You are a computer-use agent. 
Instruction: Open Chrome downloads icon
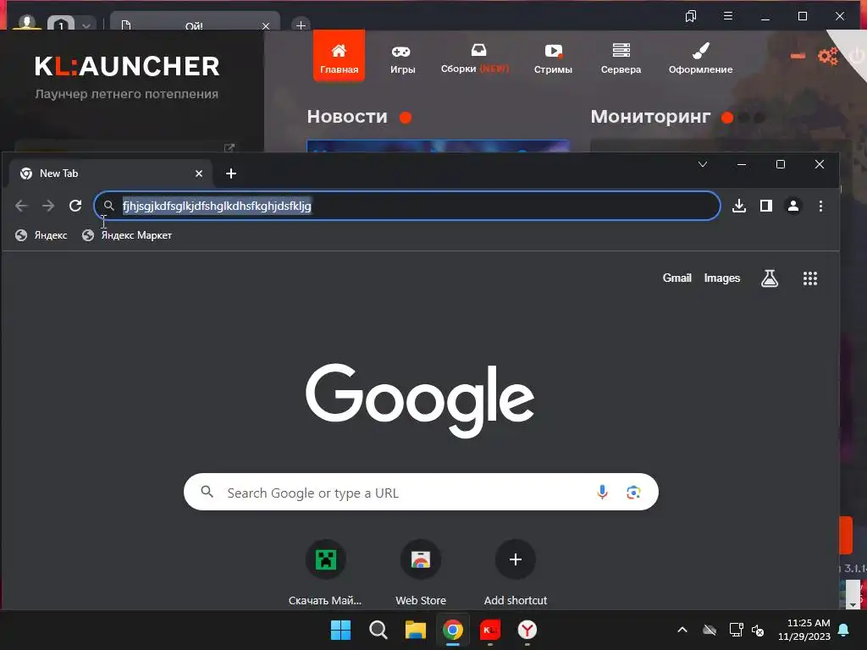[x=739, y=207]
